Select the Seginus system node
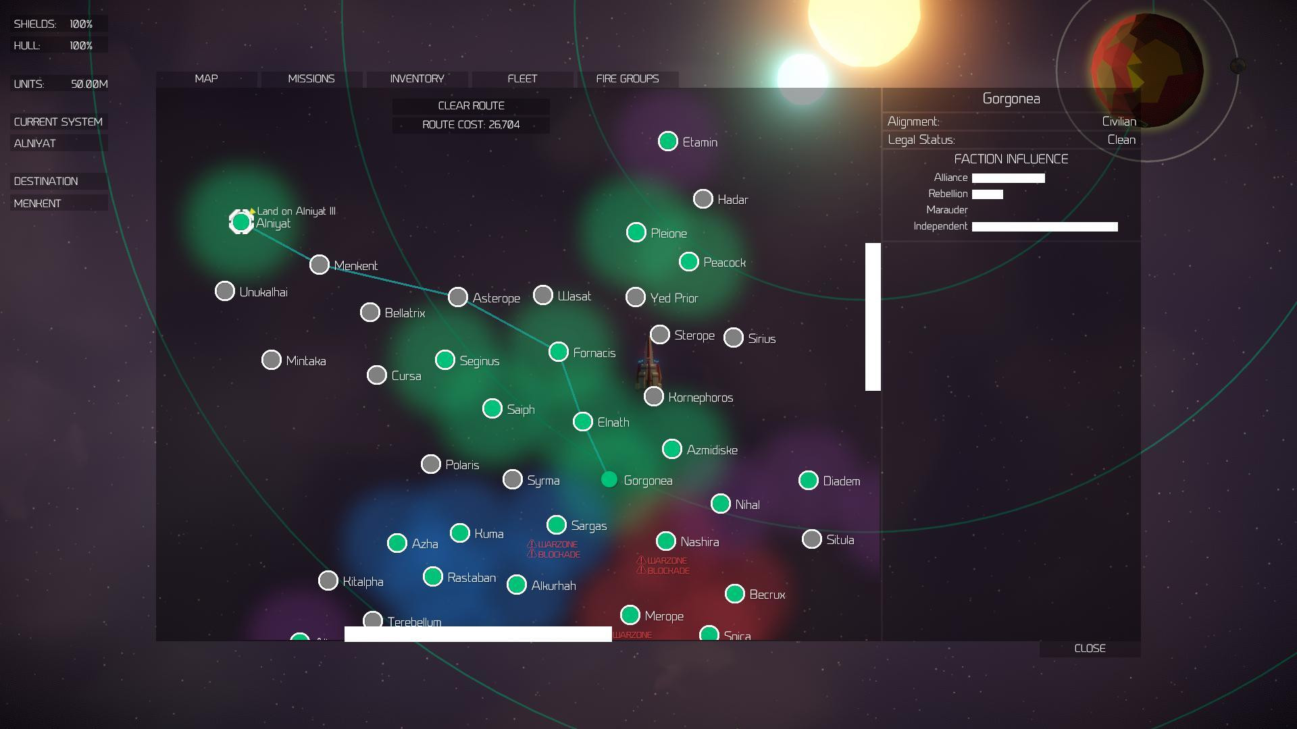 coord(444,360)
